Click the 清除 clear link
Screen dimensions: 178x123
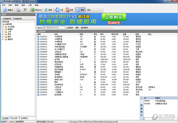(x=77, y=28)
